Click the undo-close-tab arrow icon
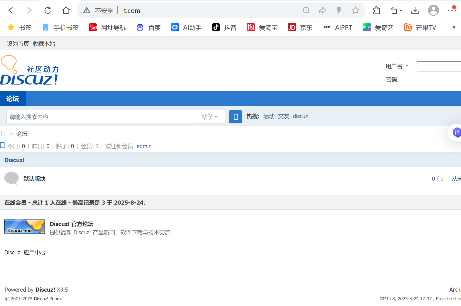This screenshot has width=461, height=306. tap(394, 10)
